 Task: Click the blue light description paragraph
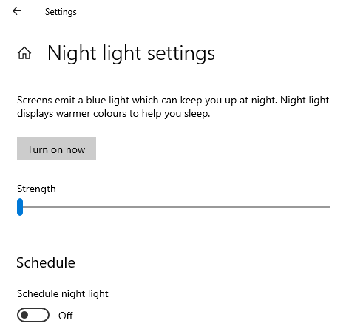pyautogui.click(x=173, y=106)
